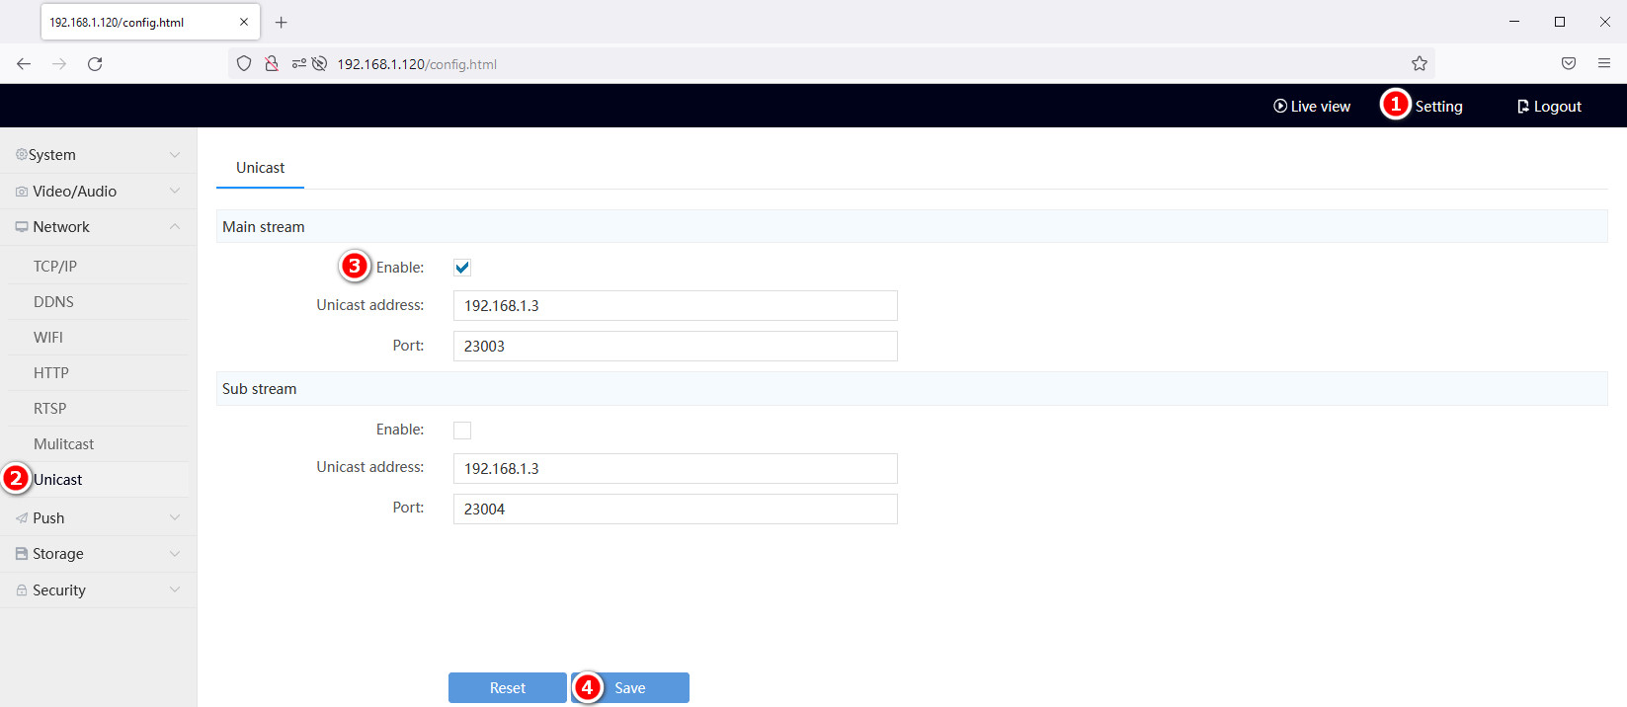
Task: Expand the System sidebar section
Action: pyautogui.click(x=98, y=155)
